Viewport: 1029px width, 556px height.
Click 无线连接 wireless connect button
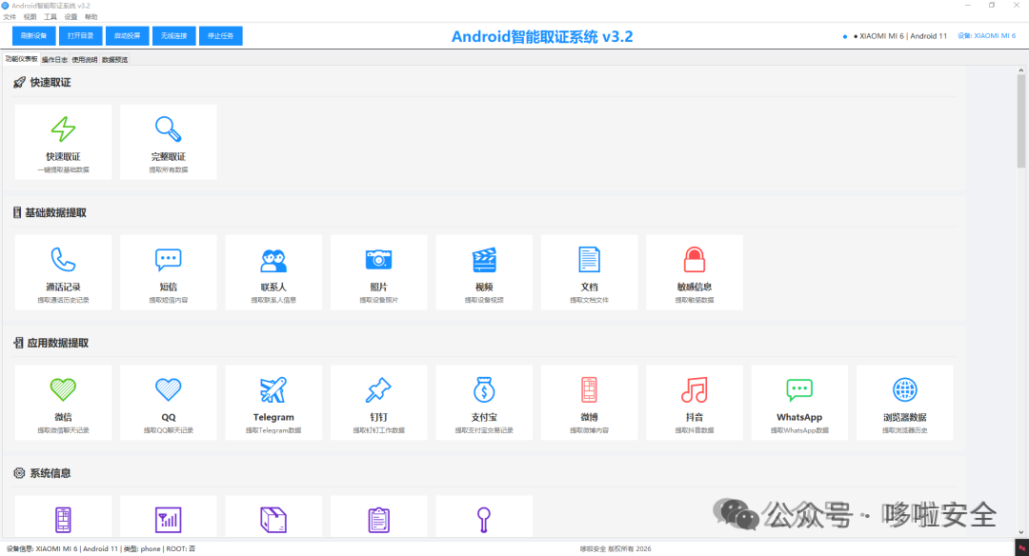tap(174, 36)
